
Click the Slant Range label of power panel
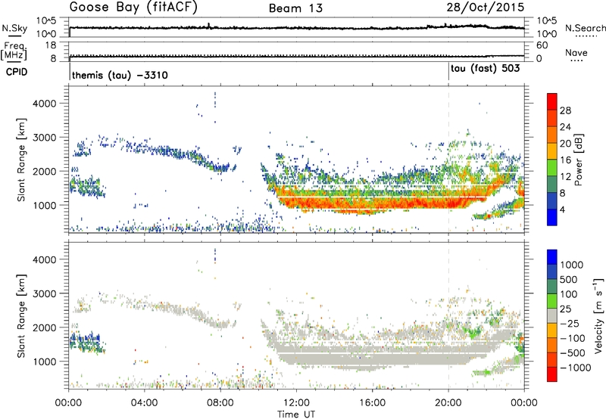pos(21,160)
